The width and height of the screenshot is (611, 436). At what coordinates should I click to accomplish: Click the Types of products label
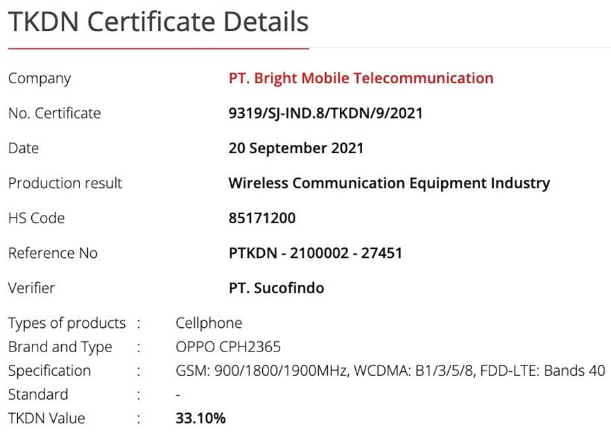click(67, 324)
